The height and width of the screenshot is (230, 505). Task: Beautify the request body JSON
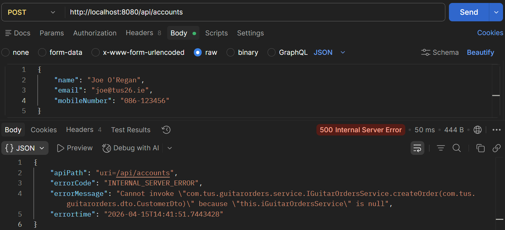tap(480, 52)
